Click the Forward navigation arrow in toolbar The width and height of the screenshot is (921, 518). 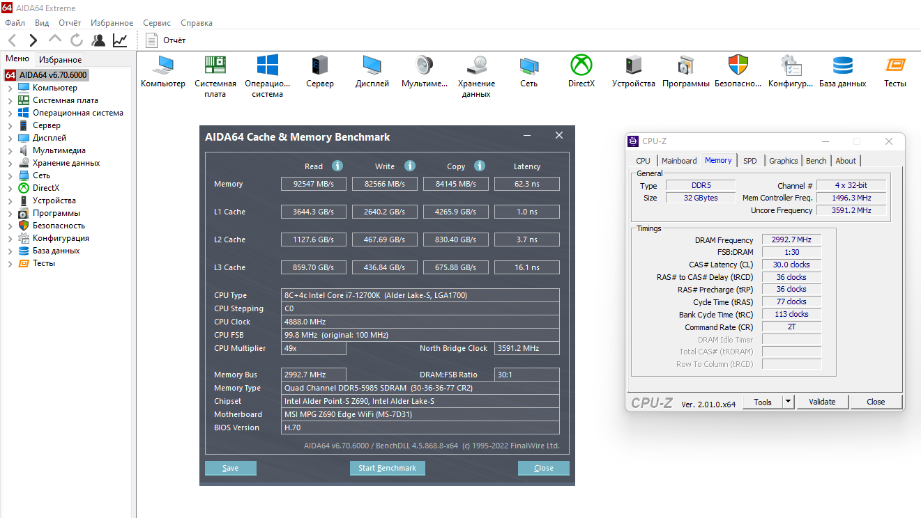click(33, 40)
